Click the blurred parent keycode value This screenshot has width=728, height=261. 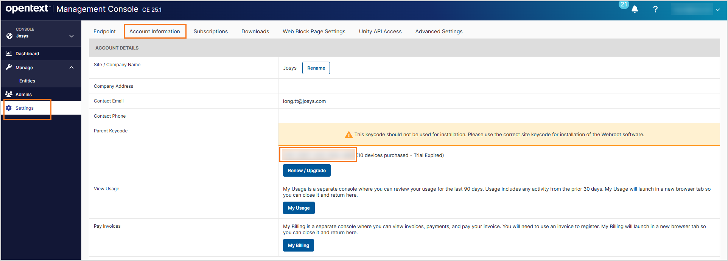319,155
